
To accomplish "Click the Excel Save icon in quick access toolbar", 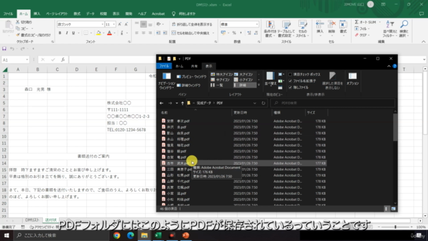I will [4, 49].
